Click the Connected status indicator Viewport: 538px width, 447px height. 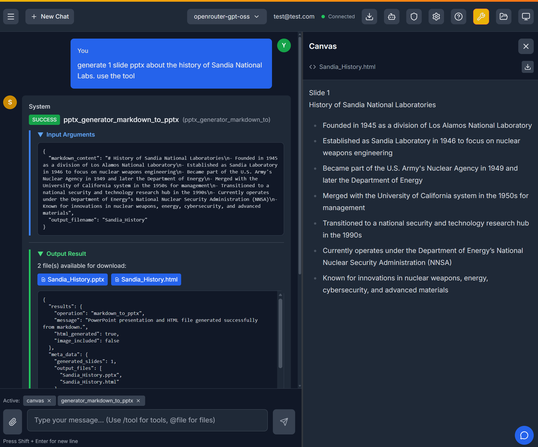coord(338,17)
